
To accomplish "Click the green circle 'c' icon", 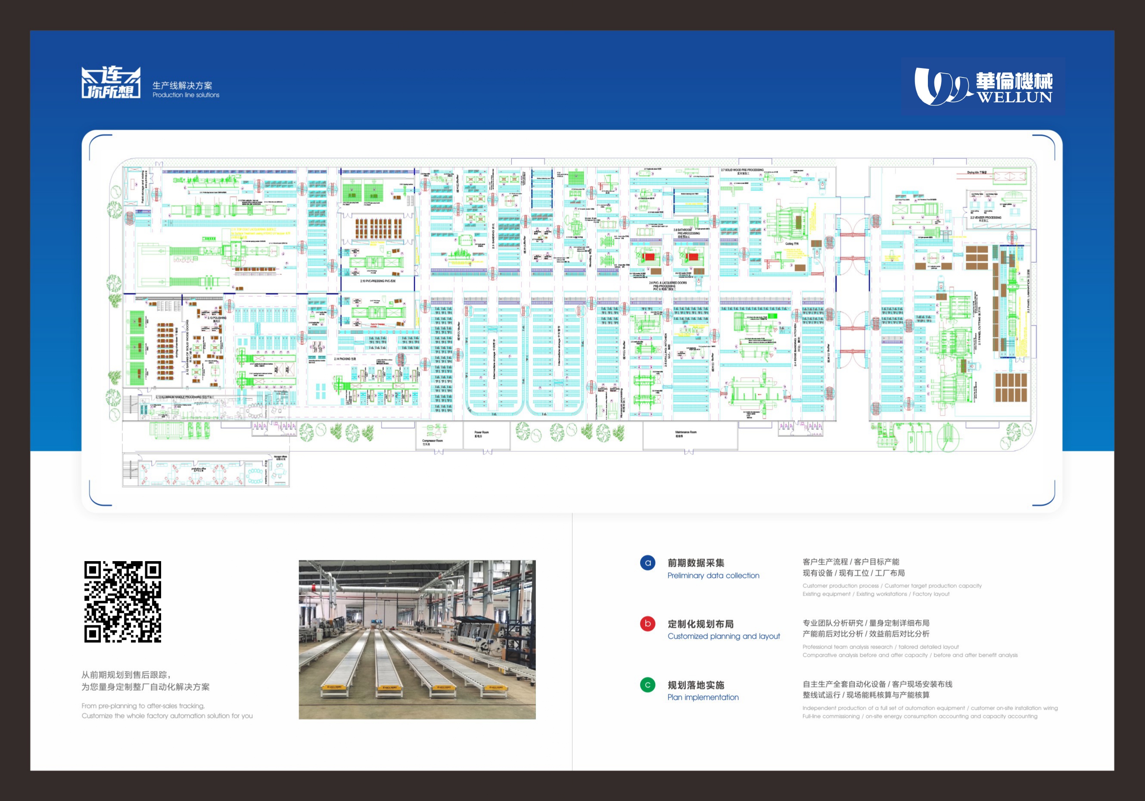I will coord(647,685).
